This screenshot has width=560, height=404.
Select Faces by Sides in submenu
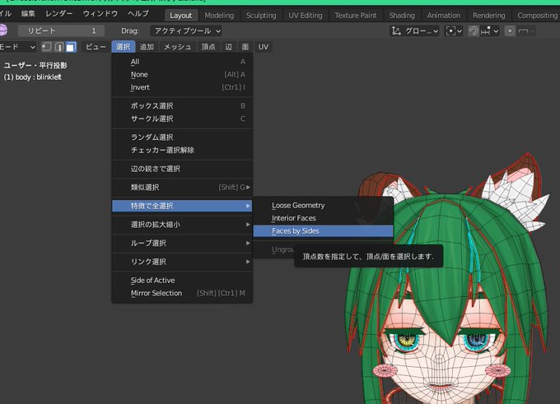click(323, 231)
